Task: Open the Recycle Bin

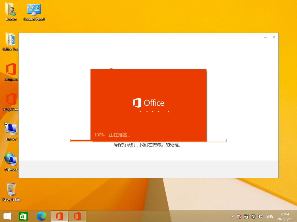Action: pyautogui.click(x=11, y=190)
